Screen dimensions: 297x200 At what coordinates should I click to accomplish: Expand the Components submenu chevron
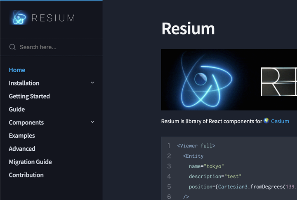tap(92, 122)
